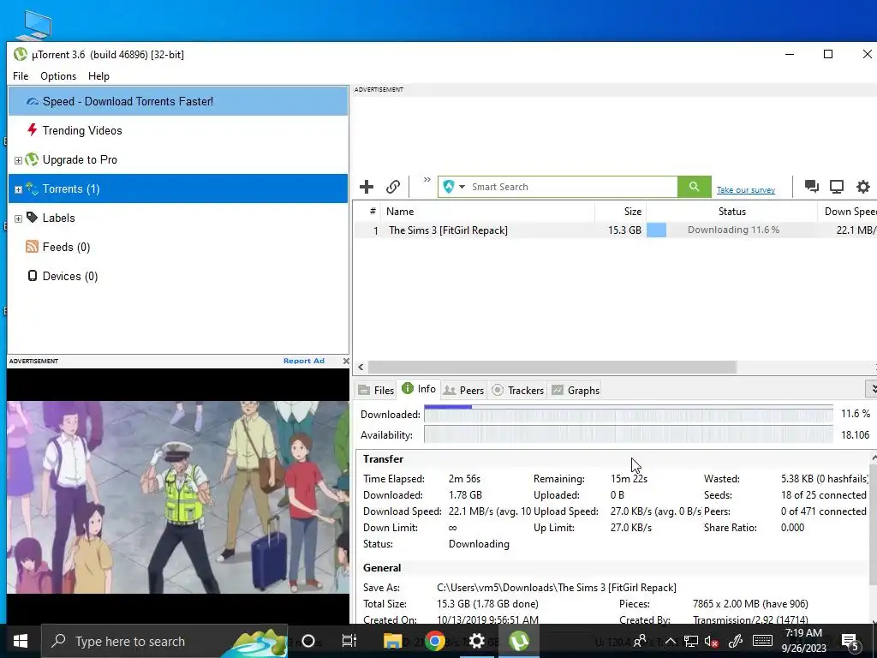Open the search provider shield dropdown
The image size is (877, 658).
click(x=454, y=187)
